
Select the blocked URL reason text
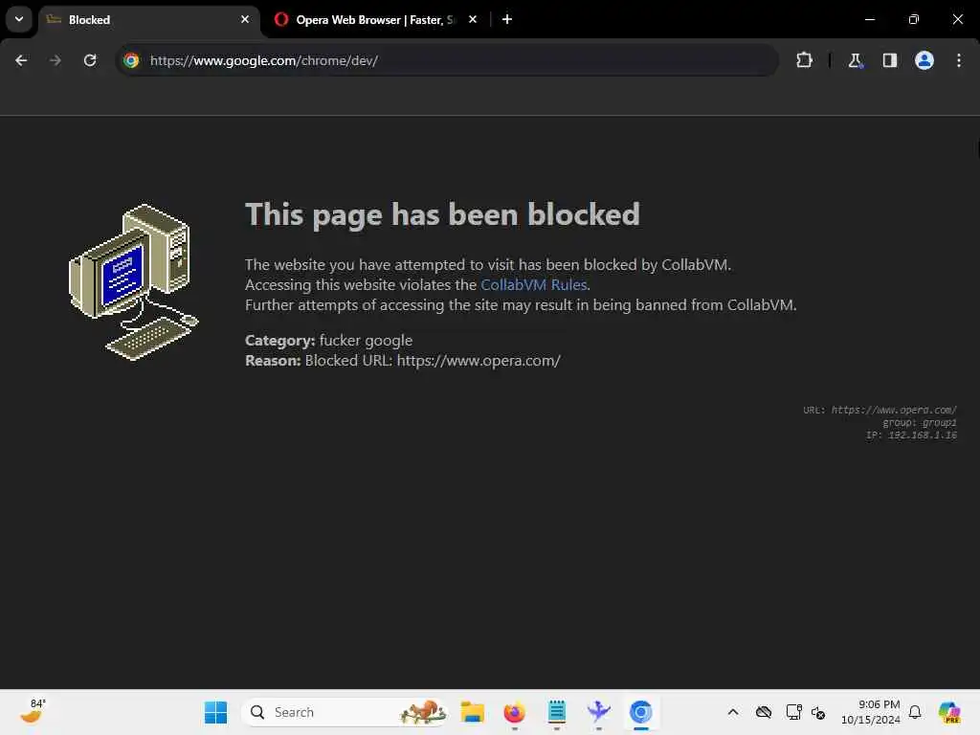coord(403,361)
